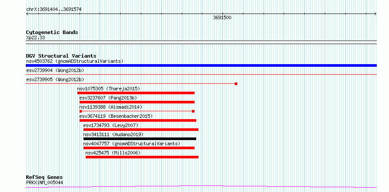Open the nsv1075305 Thareja2015 variant label
Image resolution: width=389 pixels, height=192 pixels.
click(108, 89)
